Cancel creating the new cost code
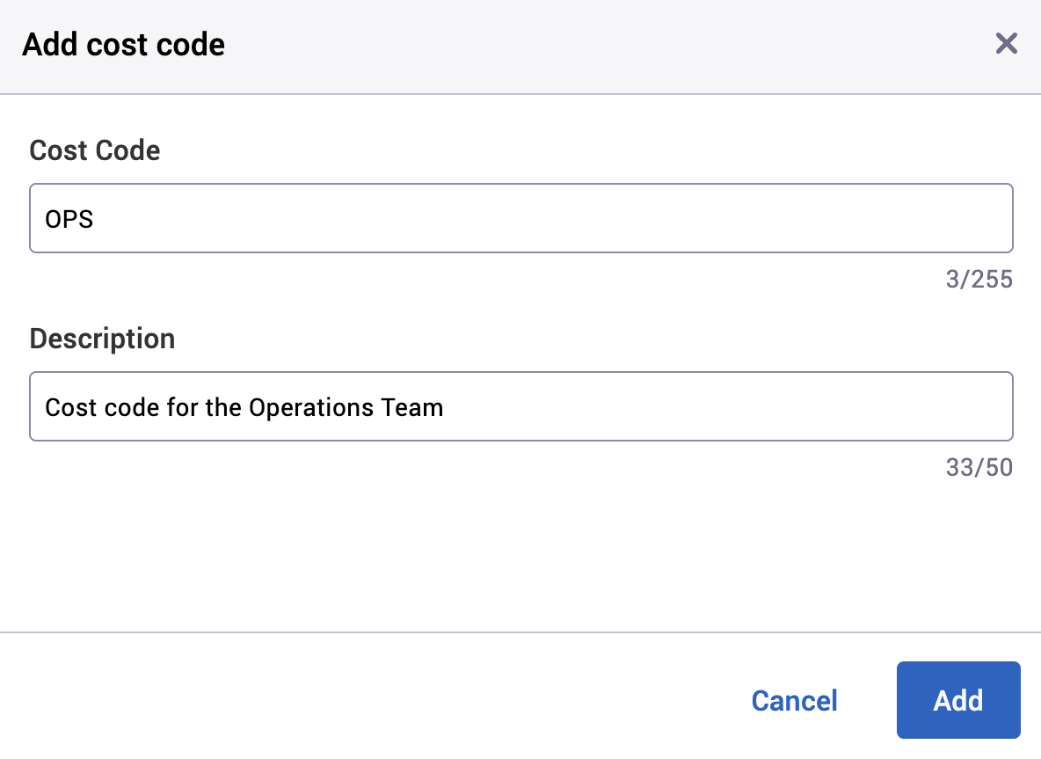This screenshot has height=759, width=1041. coord(794,700)
